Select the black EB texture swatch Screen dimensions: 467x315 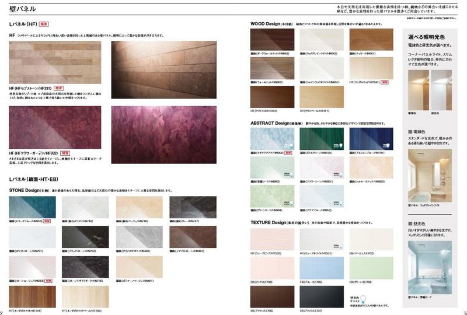(x=322, y=296)
